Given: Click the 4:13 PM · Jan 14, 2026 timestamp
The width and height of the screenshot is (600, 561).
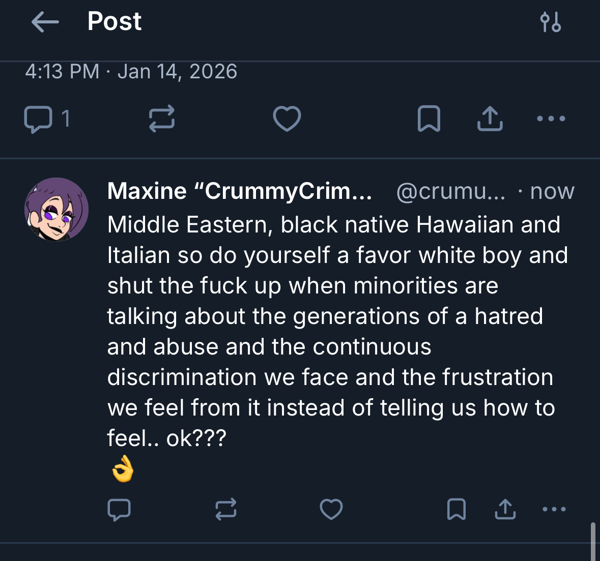Looking at the screenshot, I should tap(131, 72).
